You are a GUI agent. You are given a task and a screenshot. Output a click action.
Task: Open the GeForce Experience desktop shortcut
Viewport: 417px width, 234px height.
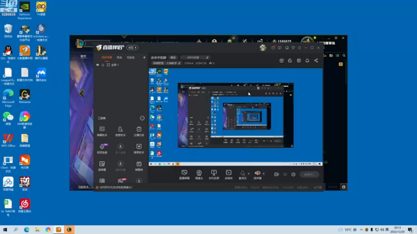tap(24, 10)
